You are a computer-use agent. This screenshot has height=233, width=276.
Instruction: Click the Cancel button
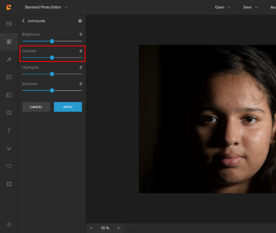pyautogui.click(x=36, y=107)
